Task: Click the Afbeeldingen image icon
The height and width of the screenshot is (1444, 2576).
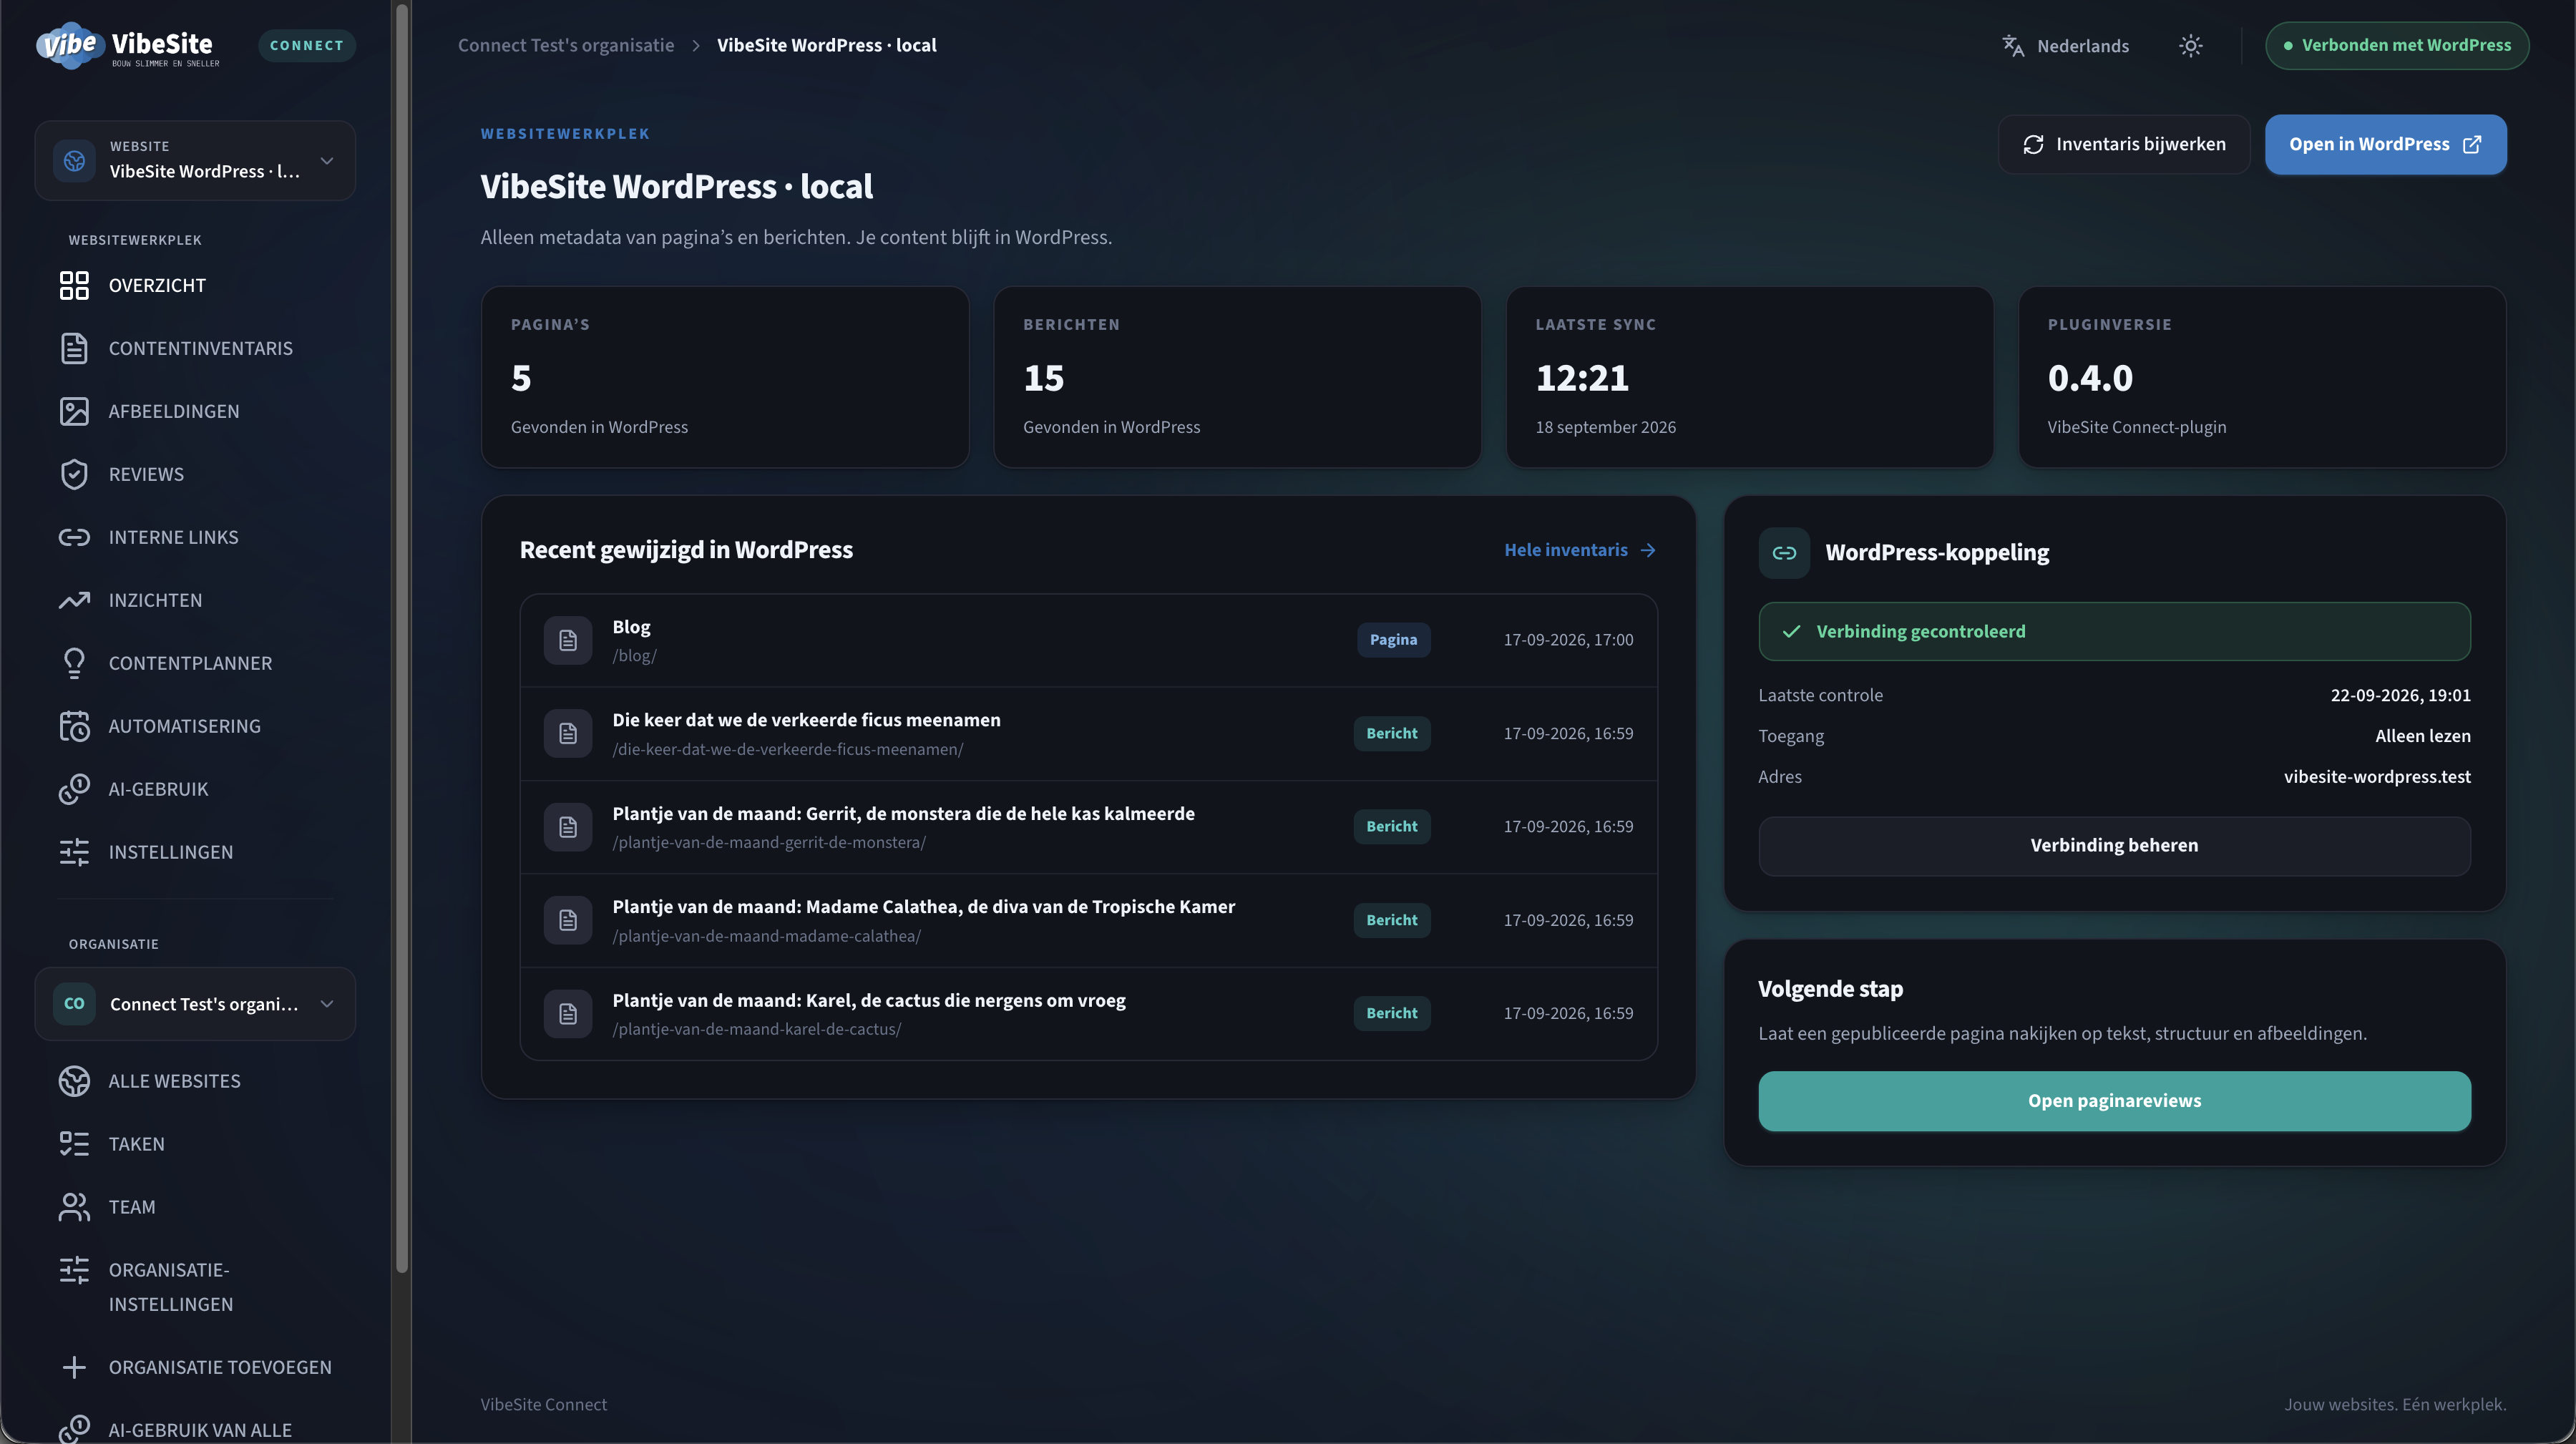Action: pos(74,411)
